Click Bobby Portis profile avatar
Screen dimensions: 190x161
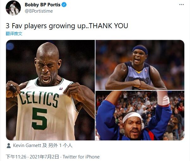pyautogui.click(x=13, y=8)
